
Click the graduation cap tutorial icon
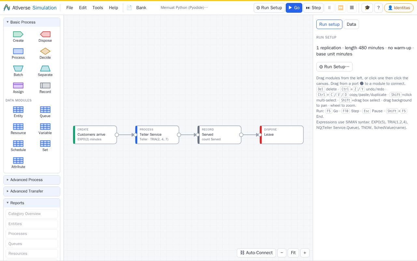coord(367,8)
